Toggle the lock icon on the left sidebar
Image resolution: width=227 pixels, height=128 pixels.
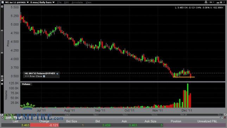click(x=2, y=79)
